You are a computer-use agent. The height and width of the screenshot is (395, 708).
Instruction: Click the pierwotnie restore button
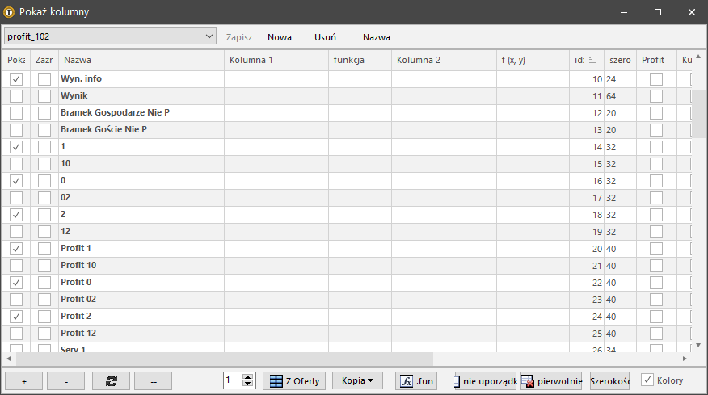click(x=551, y=381)
